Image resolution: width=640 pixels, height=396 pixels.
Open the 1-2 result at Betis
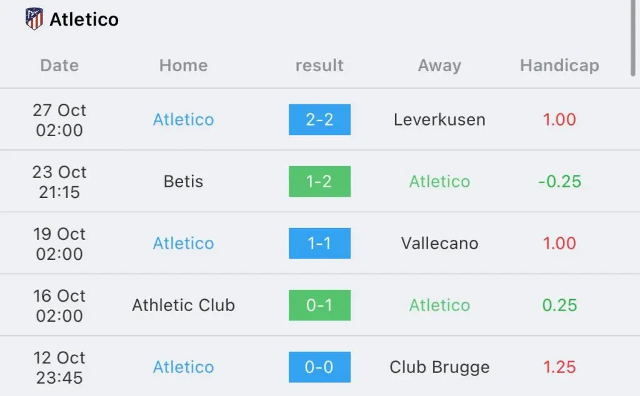point(319,182)
